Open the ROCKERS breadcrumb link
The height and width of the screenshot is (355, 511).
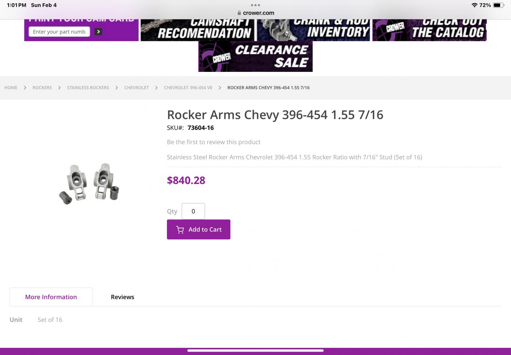[x=42, y=88]
